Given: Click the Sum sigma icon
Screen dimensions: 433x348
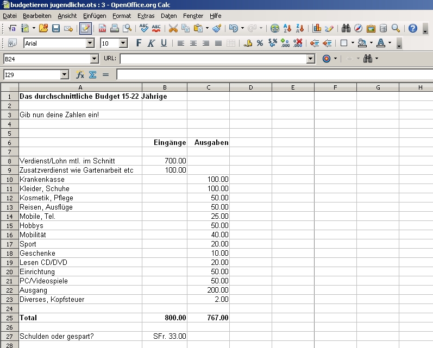Looking at the screenshot, I should (93, 74).
